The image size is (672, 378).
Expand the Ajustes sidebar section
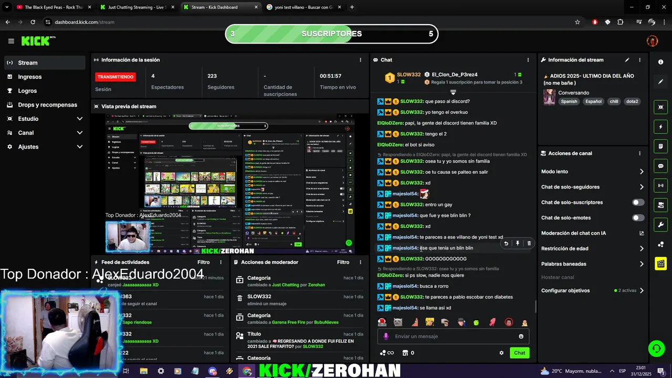pos(45,147)
